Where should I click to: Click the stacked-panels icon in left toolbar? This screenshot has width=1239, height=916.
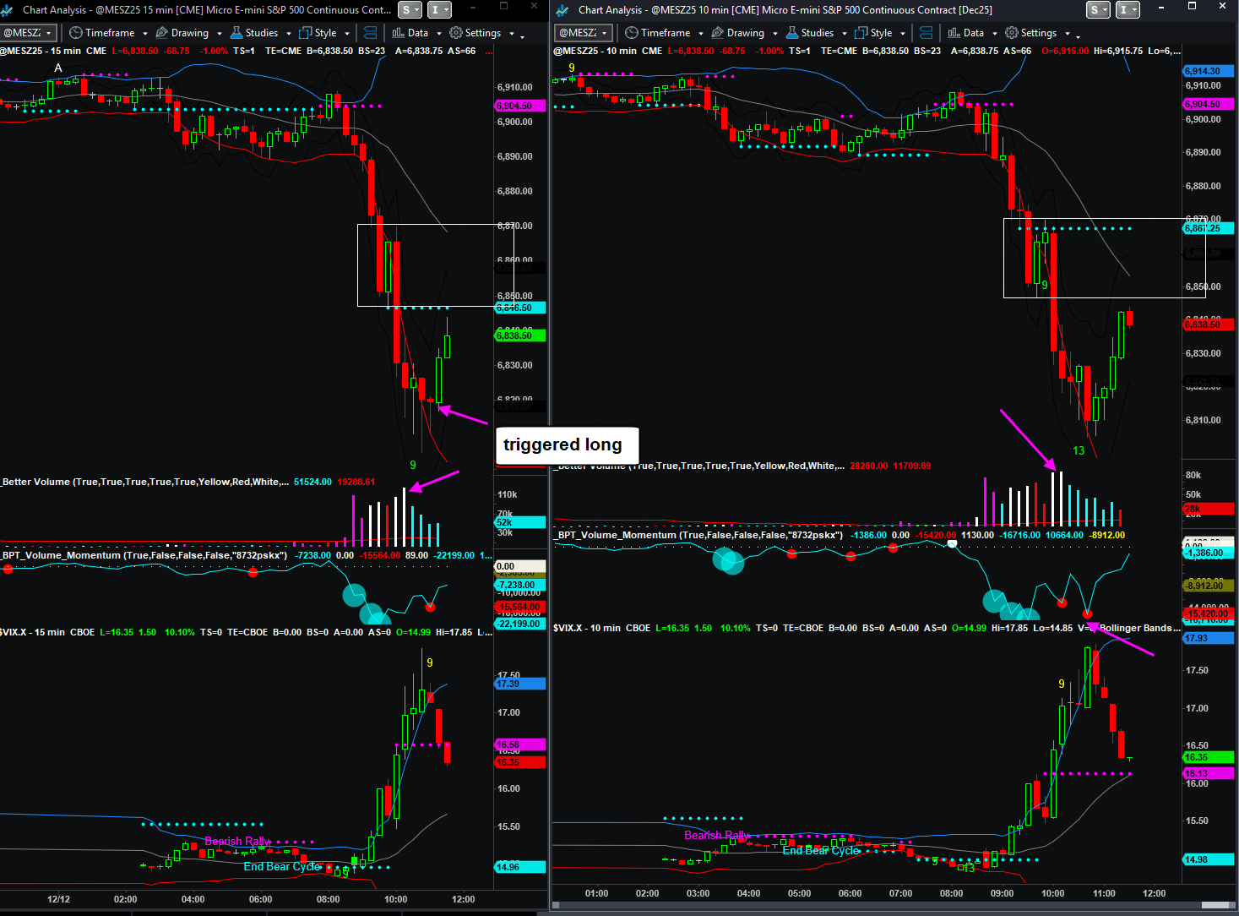click(x=370, y=33)
